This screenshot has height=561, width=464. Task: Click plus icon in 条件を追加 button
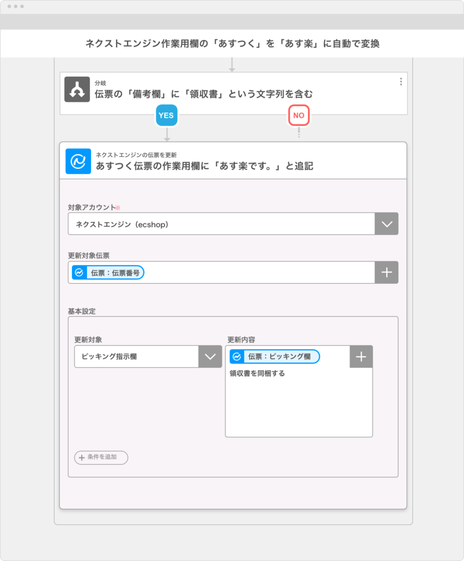[82, 457]
